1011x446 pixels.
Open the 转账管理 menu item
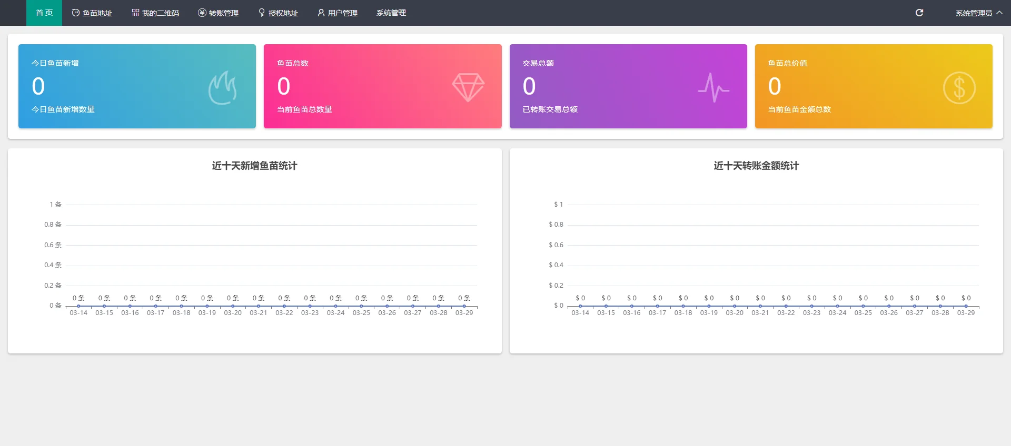point(224,13)
